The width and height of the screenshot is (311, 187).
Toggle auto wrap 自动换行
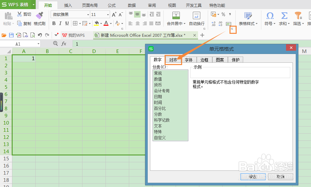[x=196, y=19]
